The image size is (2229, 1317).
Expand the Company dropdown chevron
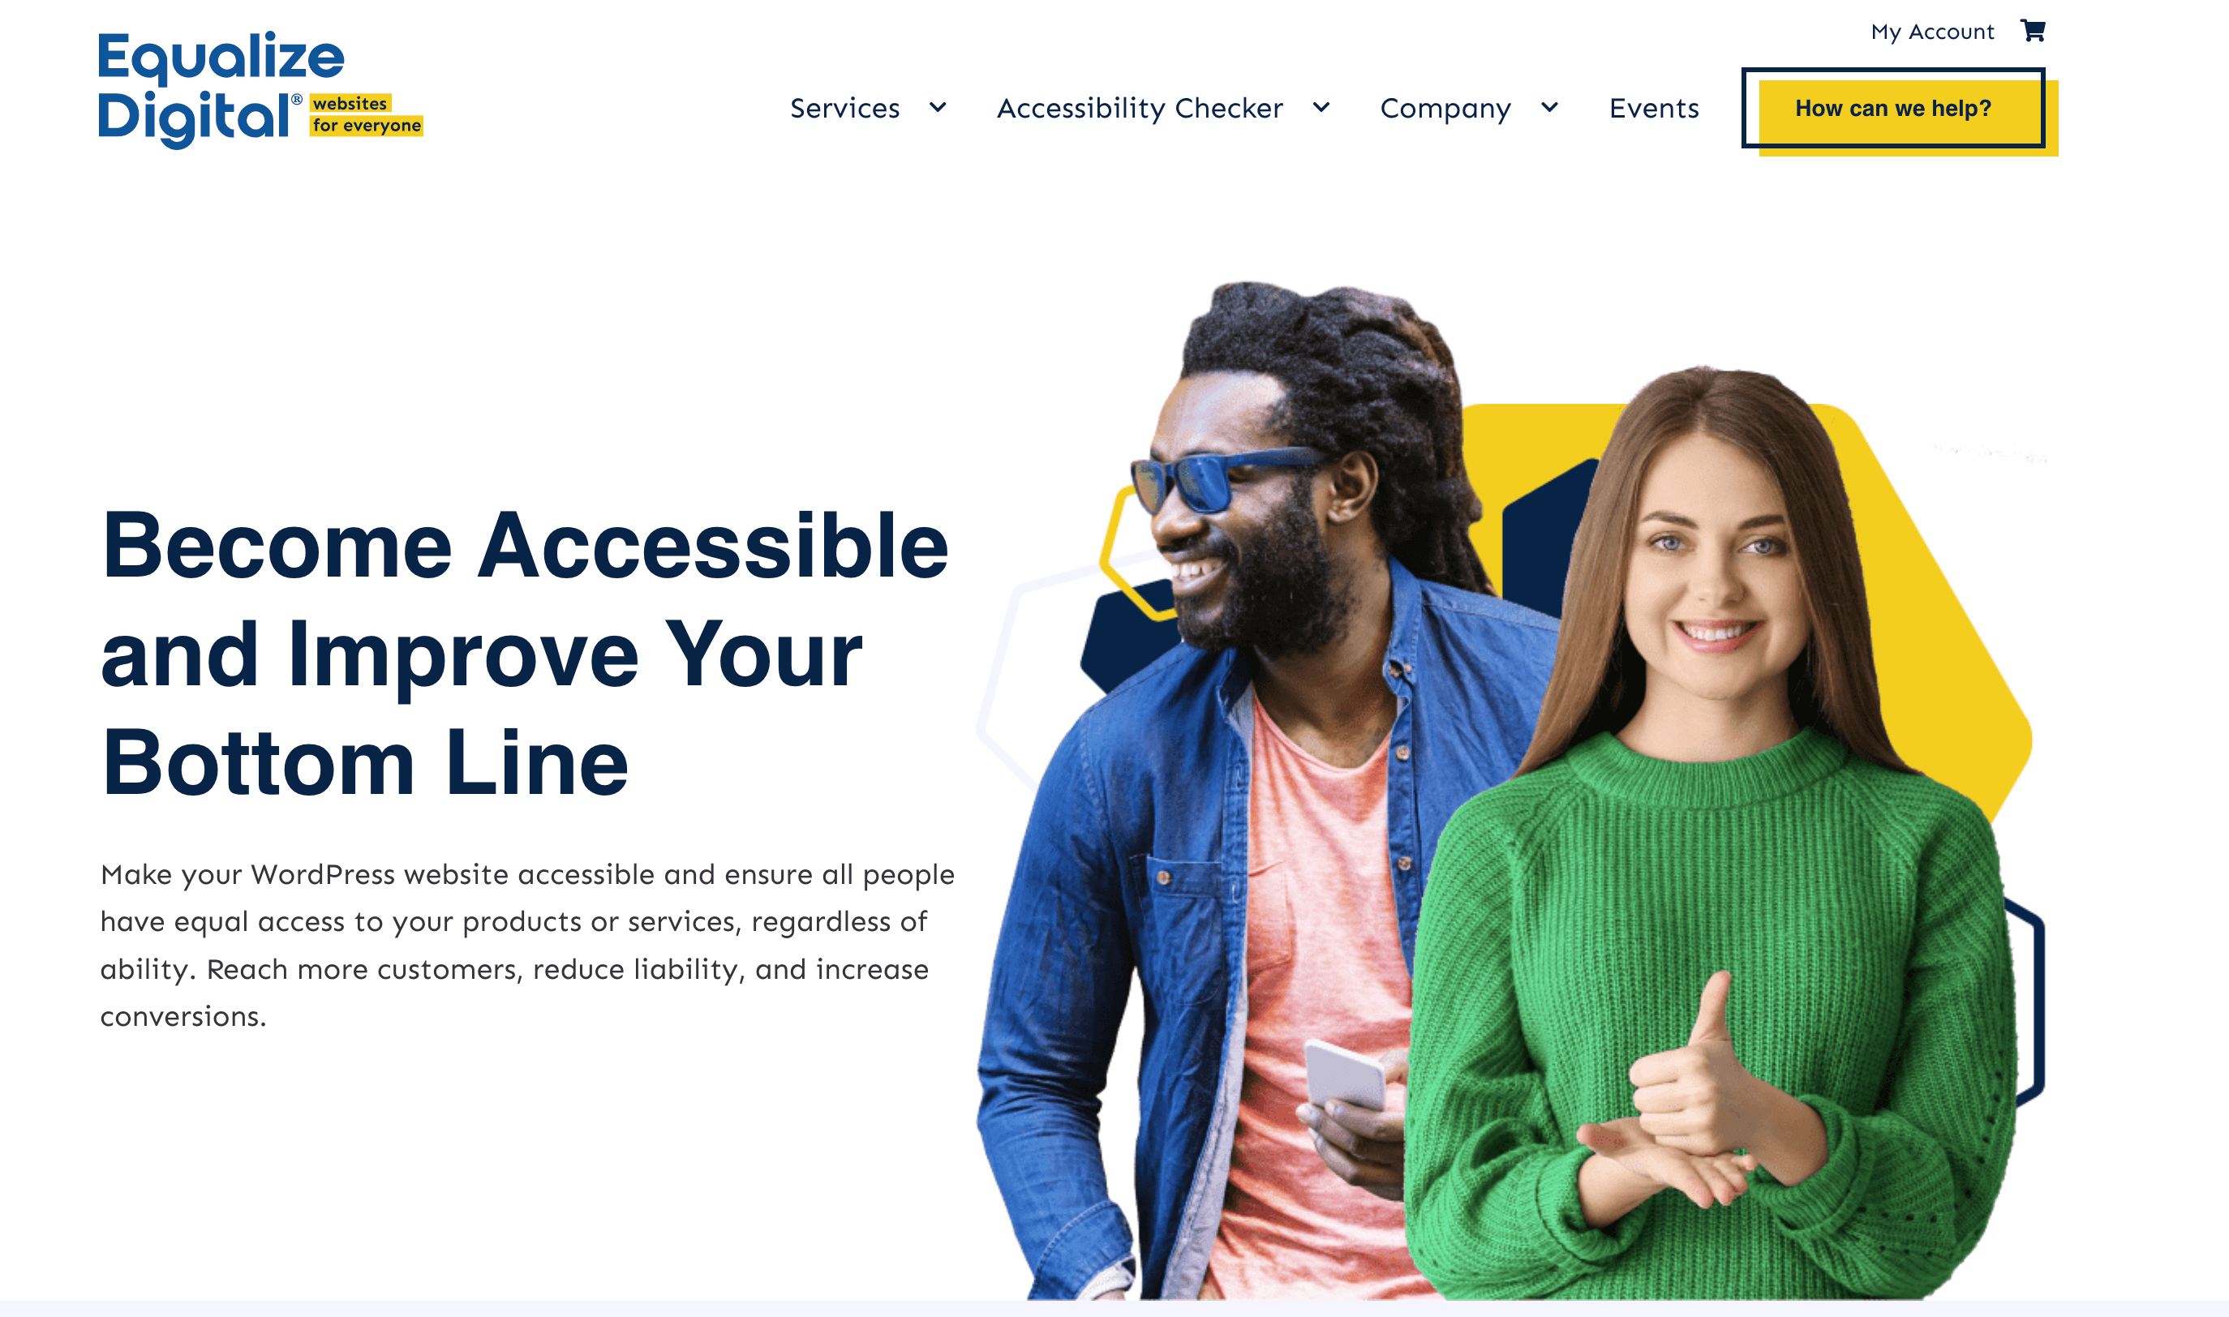tap(1549, 107)
